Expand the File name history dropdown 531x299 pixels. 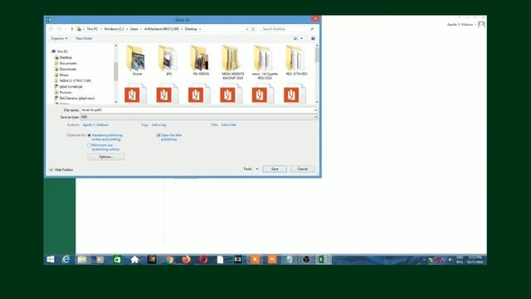coord(315,110)
